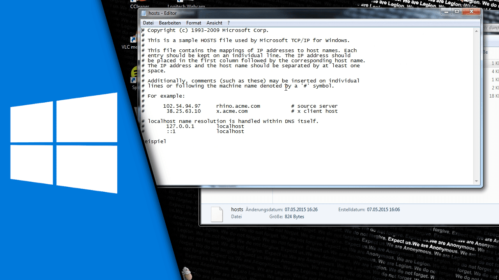Maximize the hosts Editor window
The height and width of the screenshot is (280, 499).
click(x=457, y=12)
